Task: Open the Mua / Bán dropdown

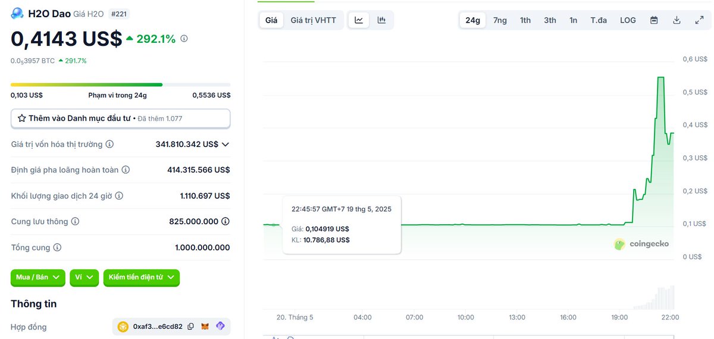Action: 38,277
